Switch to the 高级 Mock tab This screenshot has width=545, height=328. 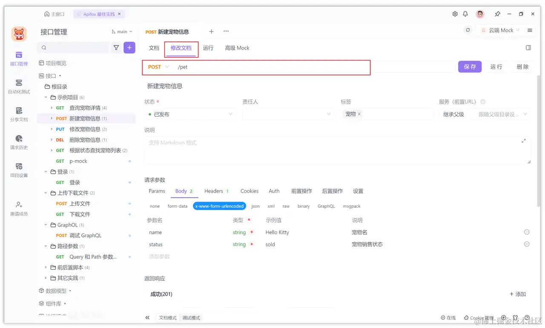point(237,48)
